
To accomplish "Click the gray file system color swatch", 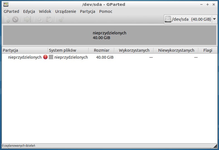I will tap(51, 57).
